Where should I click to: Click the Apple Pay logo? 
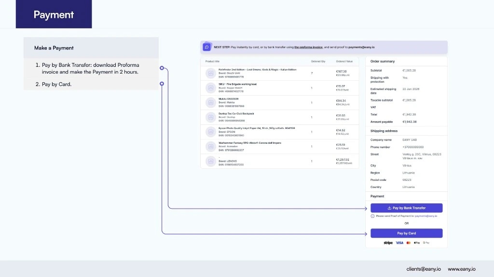417,243
